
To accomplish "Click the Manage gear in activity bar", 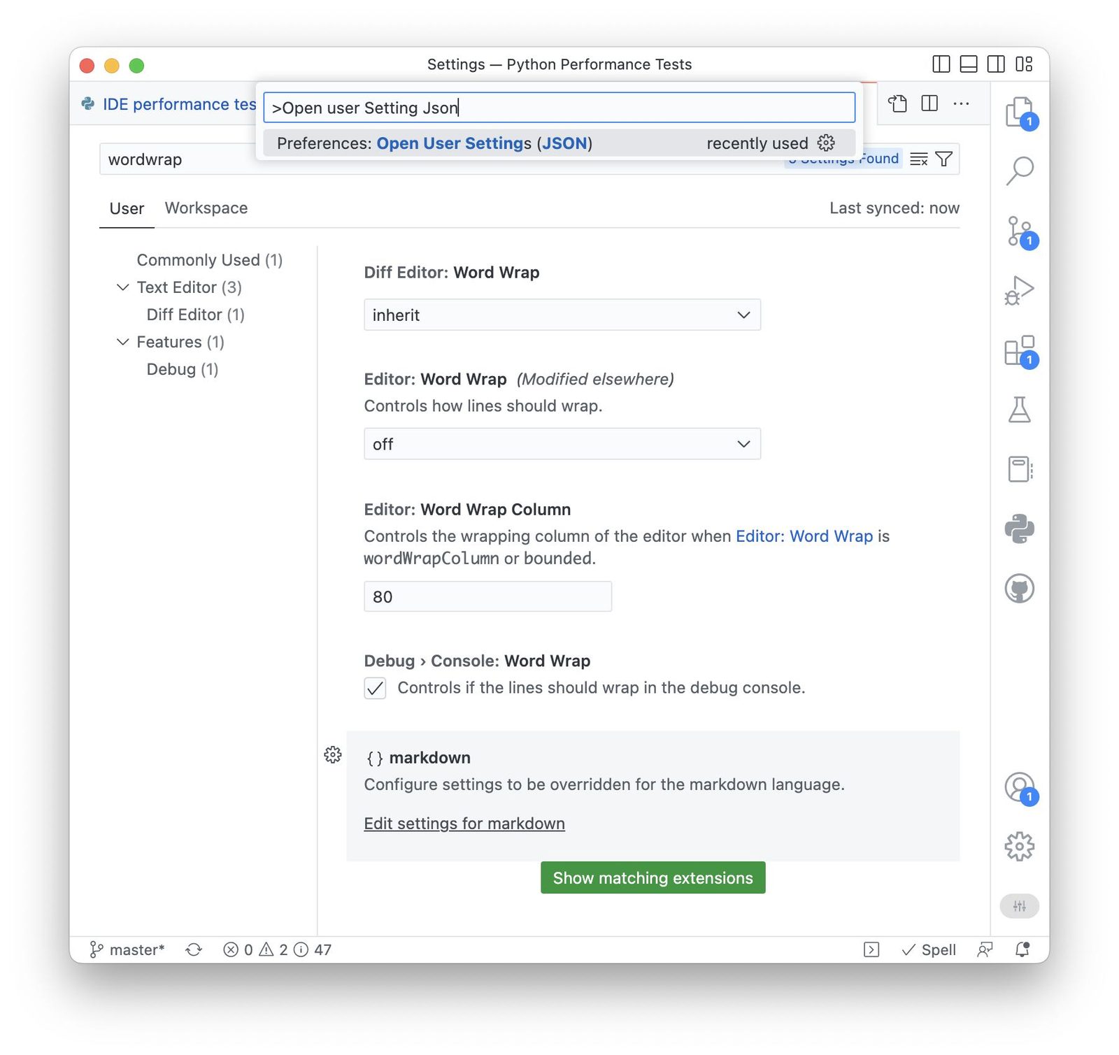I will (x=1019, y=847).
